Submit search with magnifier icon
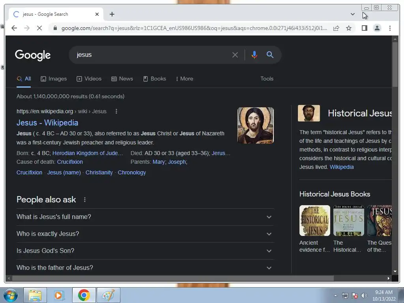This screenshot has height=303, width=404. (x=270, y=54)
